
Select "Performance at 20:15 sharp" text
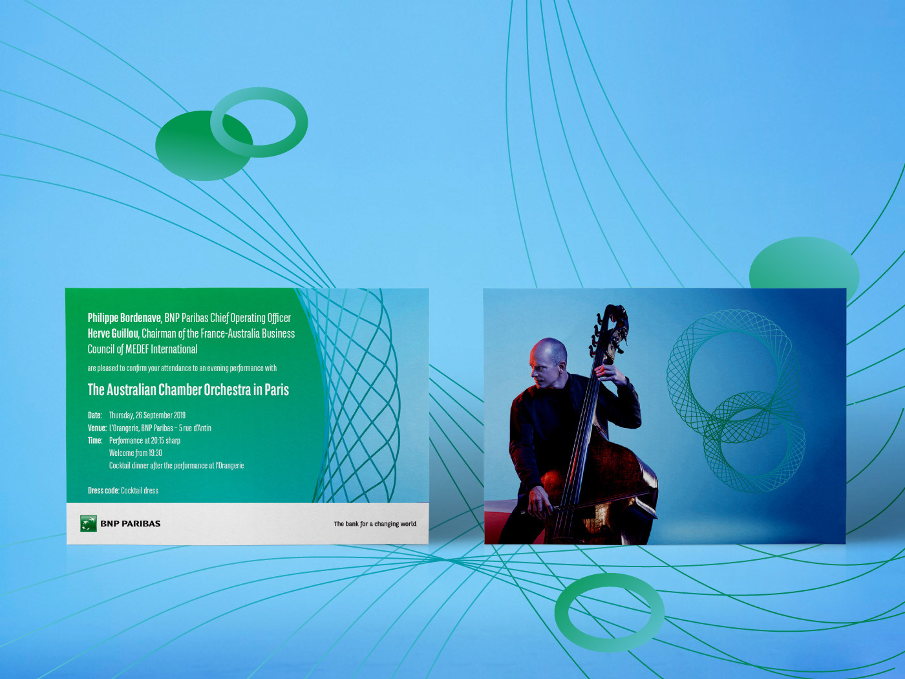[x=145, y=440]
